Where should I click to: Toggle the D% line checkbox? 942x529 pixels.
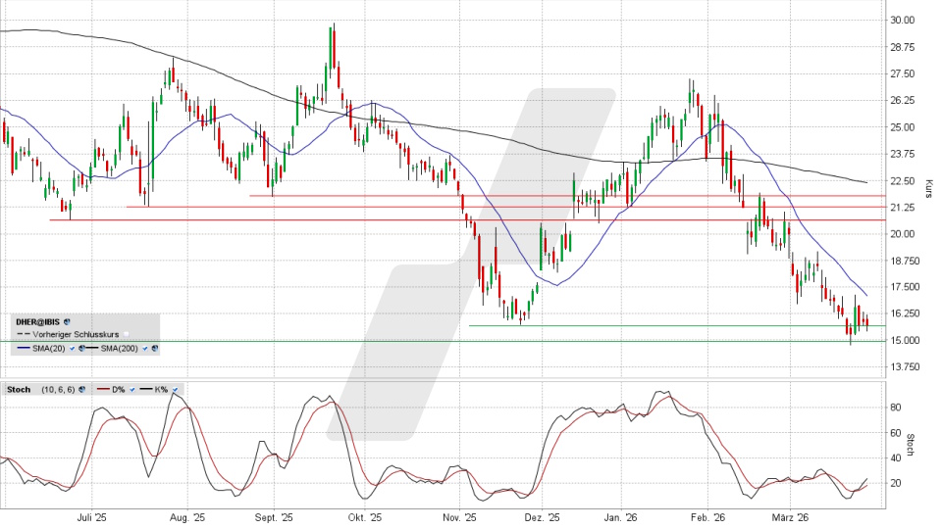click(x=132, y=390)
